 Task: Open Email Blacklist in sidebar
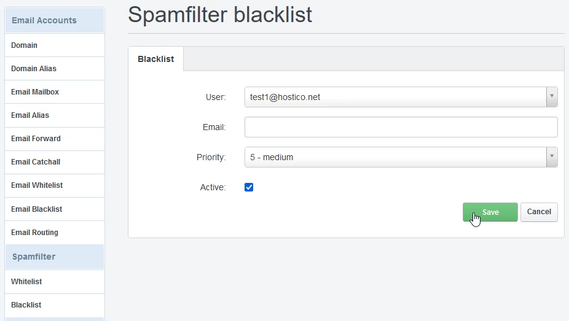[36, 209]
